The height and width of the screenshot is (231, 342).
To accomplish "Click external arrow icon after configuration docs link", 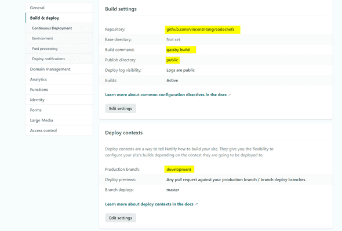I will (x=230, y=95).
